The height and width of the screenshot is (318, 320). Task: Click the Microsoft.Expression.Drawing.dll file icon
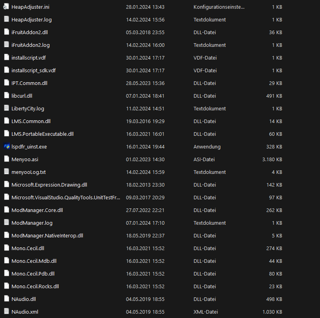(x=6, y=185)
